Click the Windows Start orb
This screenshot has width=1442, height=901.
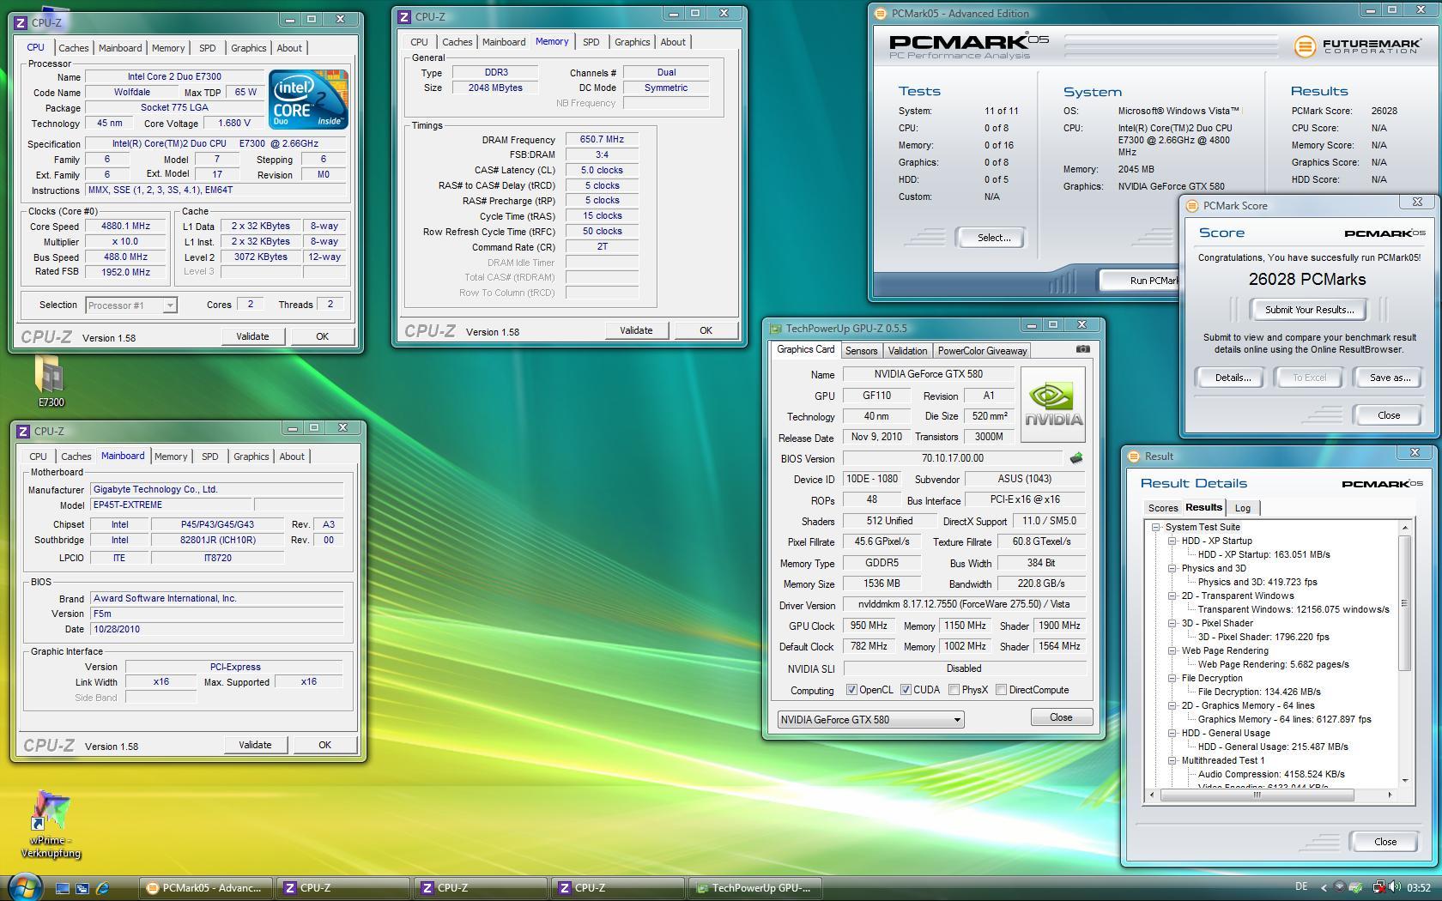point(25,887)
